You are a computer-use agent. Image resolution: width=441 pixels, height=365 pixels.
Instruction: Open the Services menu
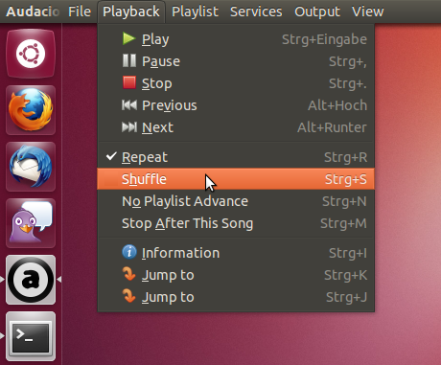pyautogui.click(x=256, y=11)
